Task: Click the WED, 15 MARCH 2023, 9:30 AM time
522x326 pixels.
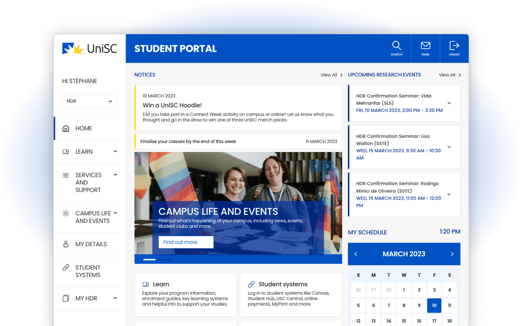Action: click(x=398, y=154)
